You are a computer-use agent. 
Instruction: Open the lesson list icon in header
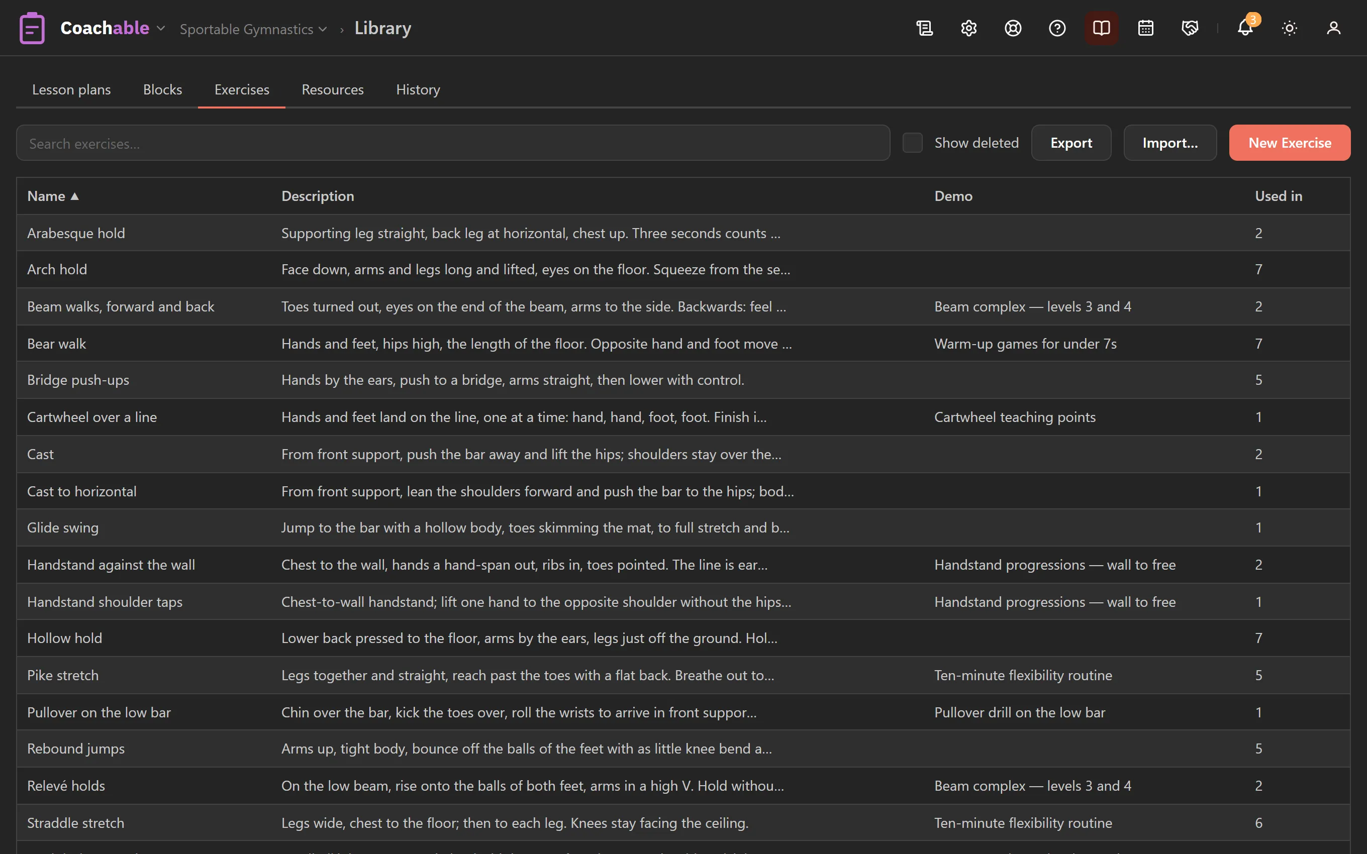pos(925,28)
